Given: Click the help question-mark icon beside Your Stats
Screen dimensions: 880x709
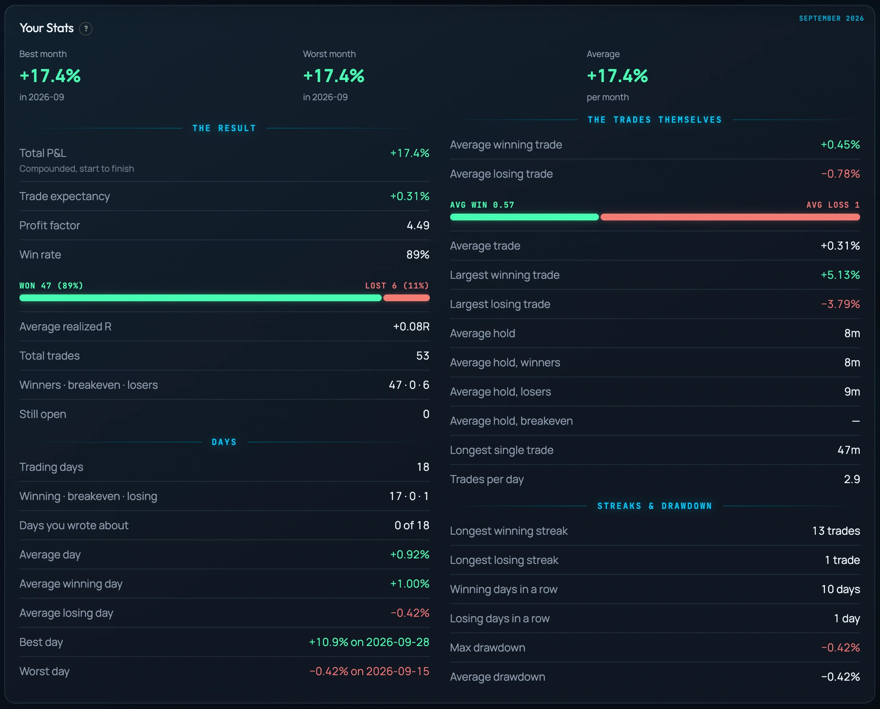Looking at the screenshot, I should point(86,29).
